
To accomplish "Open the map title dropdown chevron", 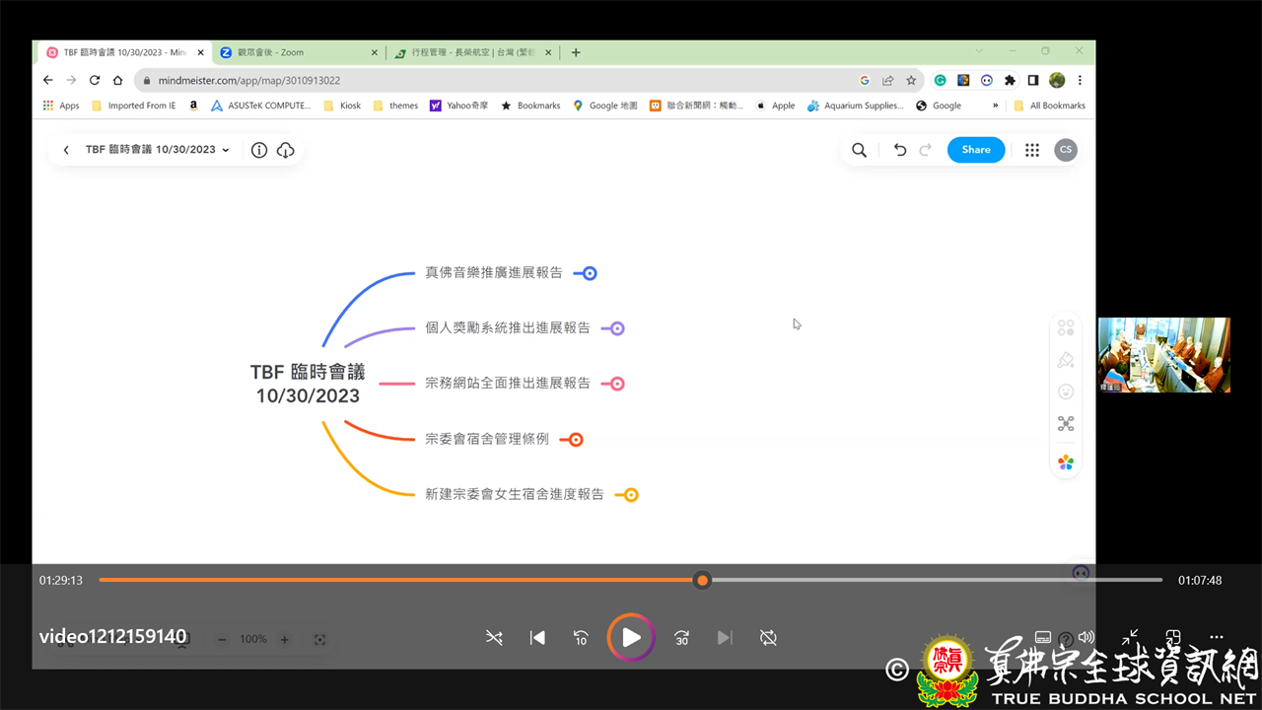I will click(x=226, y=150).
